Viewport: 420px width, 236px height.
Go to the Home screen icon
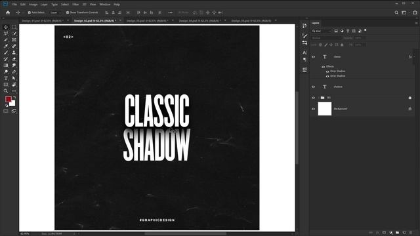click(8, 12)
